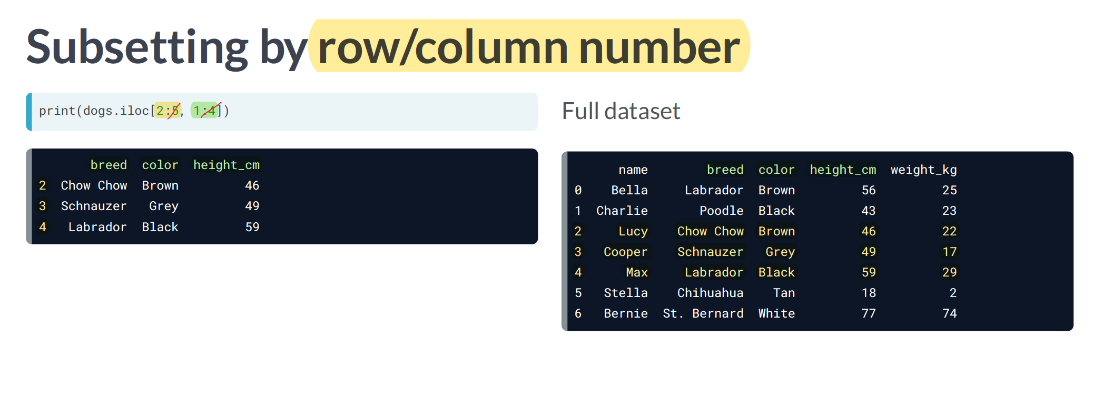Click the "weight_kg" column header

tap(924, 170)
